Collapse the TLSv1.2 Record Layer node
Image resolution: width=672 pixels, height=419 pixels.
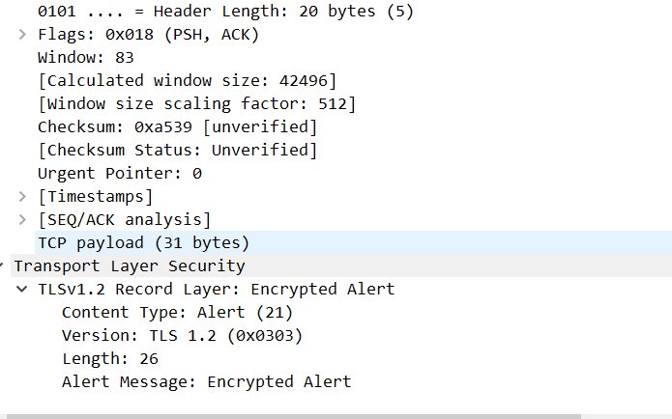[x=22, y=289]
